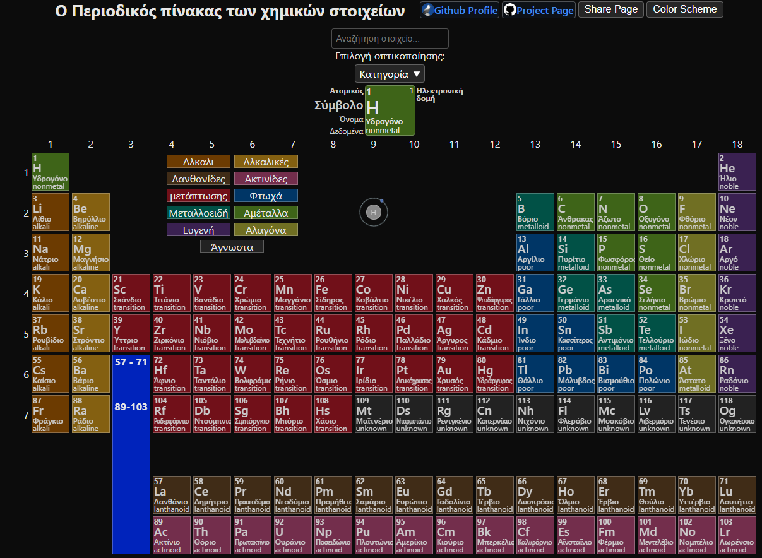
Task: Open the Color Scheme options
Action: 685,9
